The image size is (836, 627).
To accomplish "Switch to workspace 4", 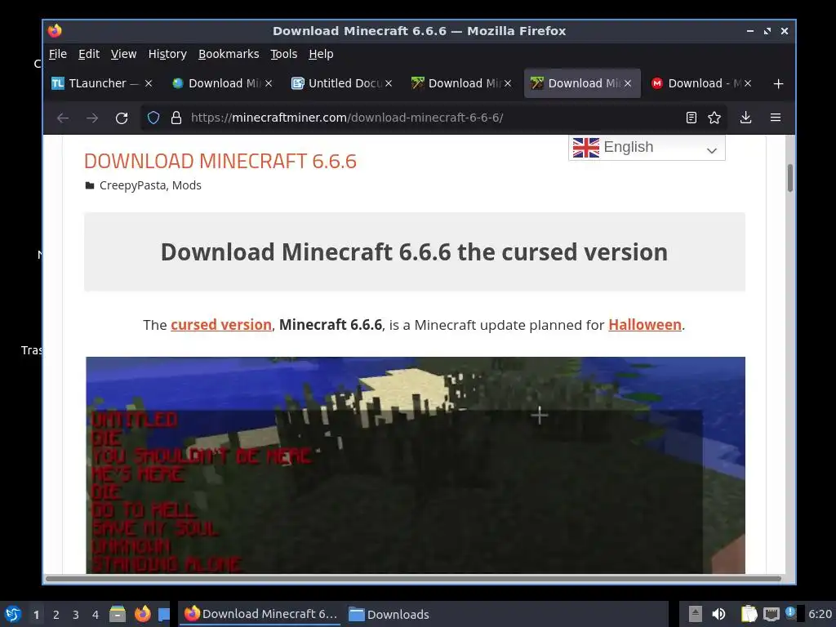I will [96, 615].
